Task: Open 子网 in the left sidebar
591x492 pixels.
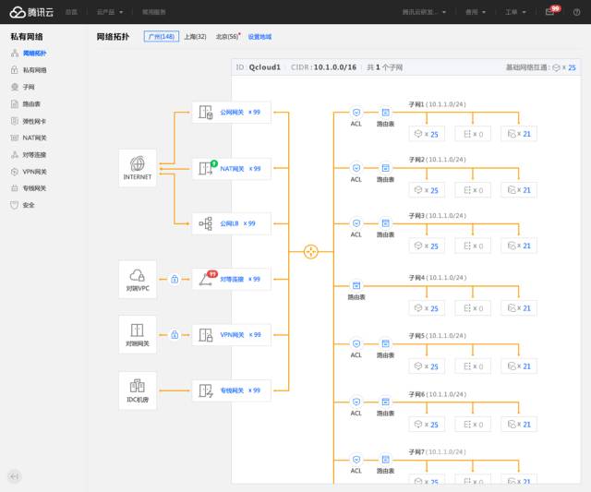Action: (x=29, y=87)
